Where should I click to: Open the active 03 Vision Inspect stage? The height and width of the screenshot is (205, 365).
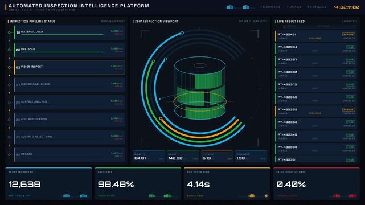pos(69,67)
